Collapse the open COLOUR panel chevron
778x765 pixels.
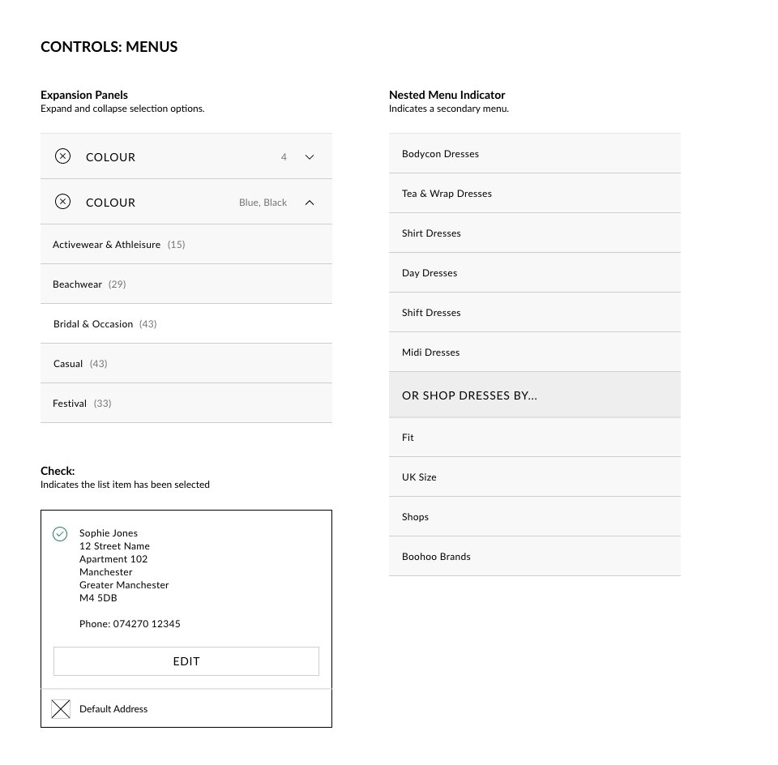point(310,203)
